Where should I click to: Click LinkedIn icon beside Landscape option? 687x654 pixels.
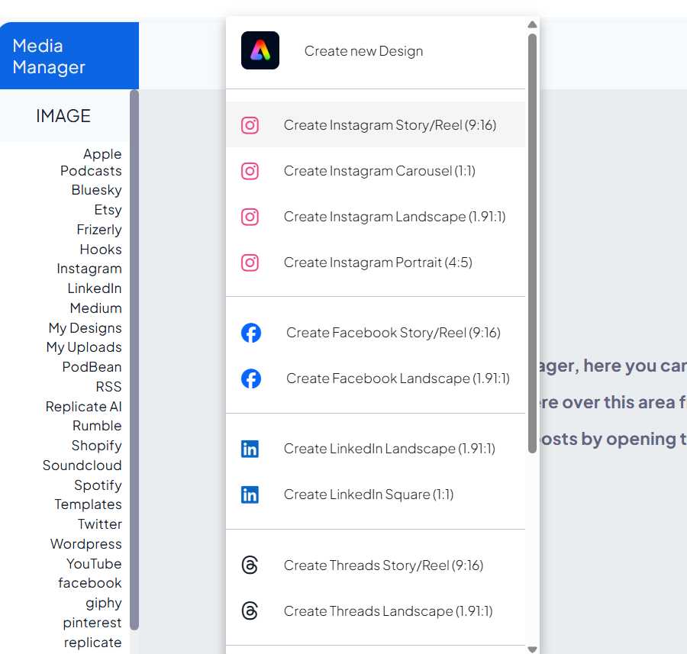[x=250, y=449]
